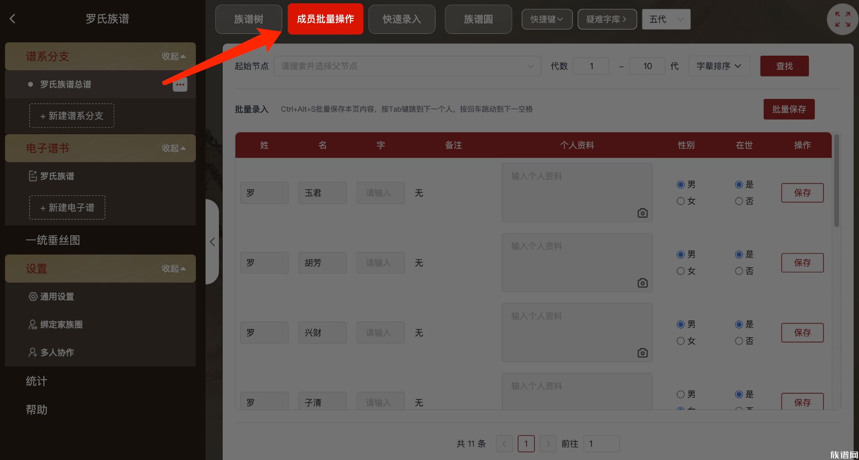Screen dimensions: 859x460
Task: Click the 批量保存 button
Action: point(789,109)
